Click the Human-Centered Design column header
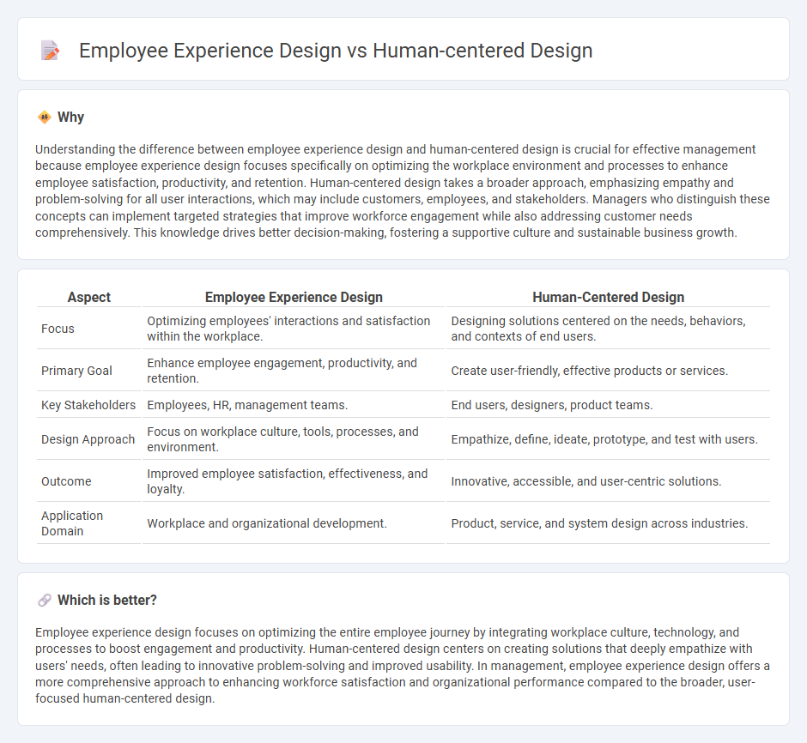Screen dimensions: 807x743 pos(608,297)
